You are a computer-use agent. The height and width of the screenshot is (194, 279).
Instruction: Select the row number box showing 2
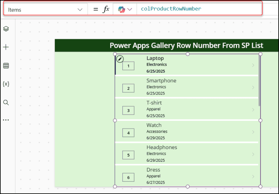coord(128,88)
